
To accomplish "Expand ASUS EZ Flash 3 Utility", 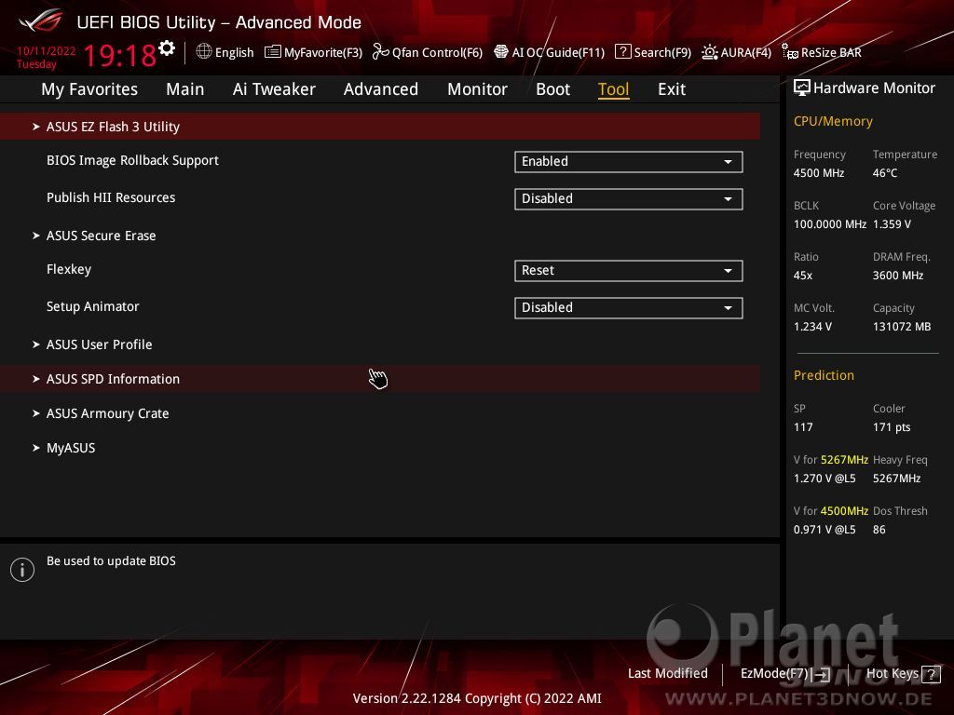I will point(380,127).
